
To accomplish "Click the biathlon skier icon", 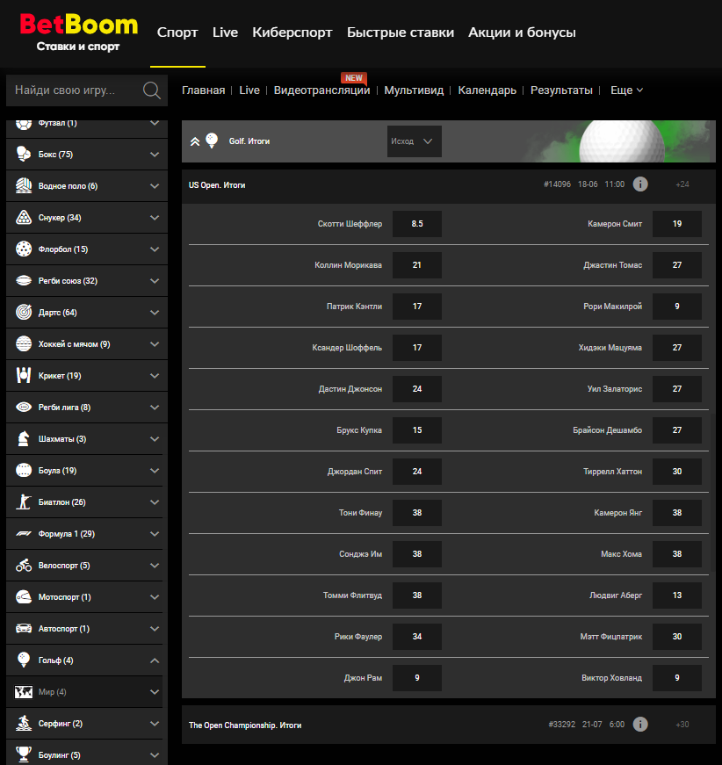I will coord(24,502).
